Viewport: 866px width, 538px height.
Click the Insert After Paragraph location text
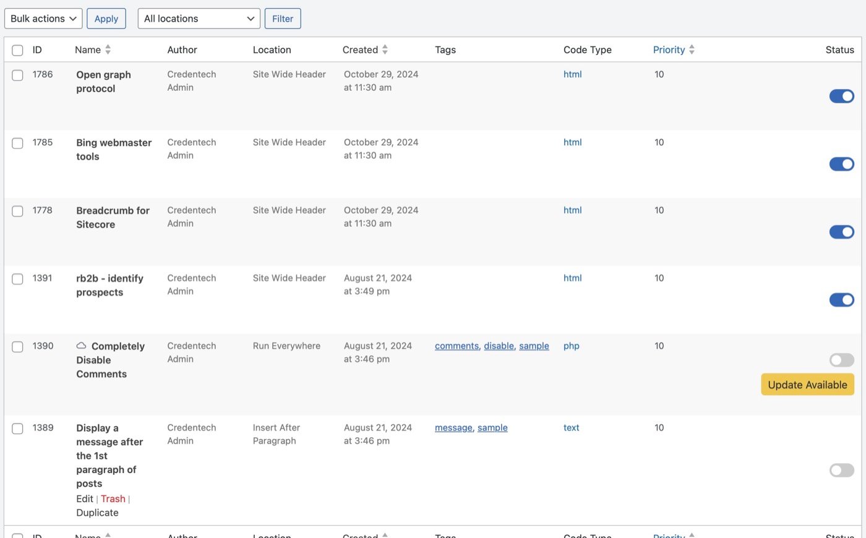tap(277, 434)
